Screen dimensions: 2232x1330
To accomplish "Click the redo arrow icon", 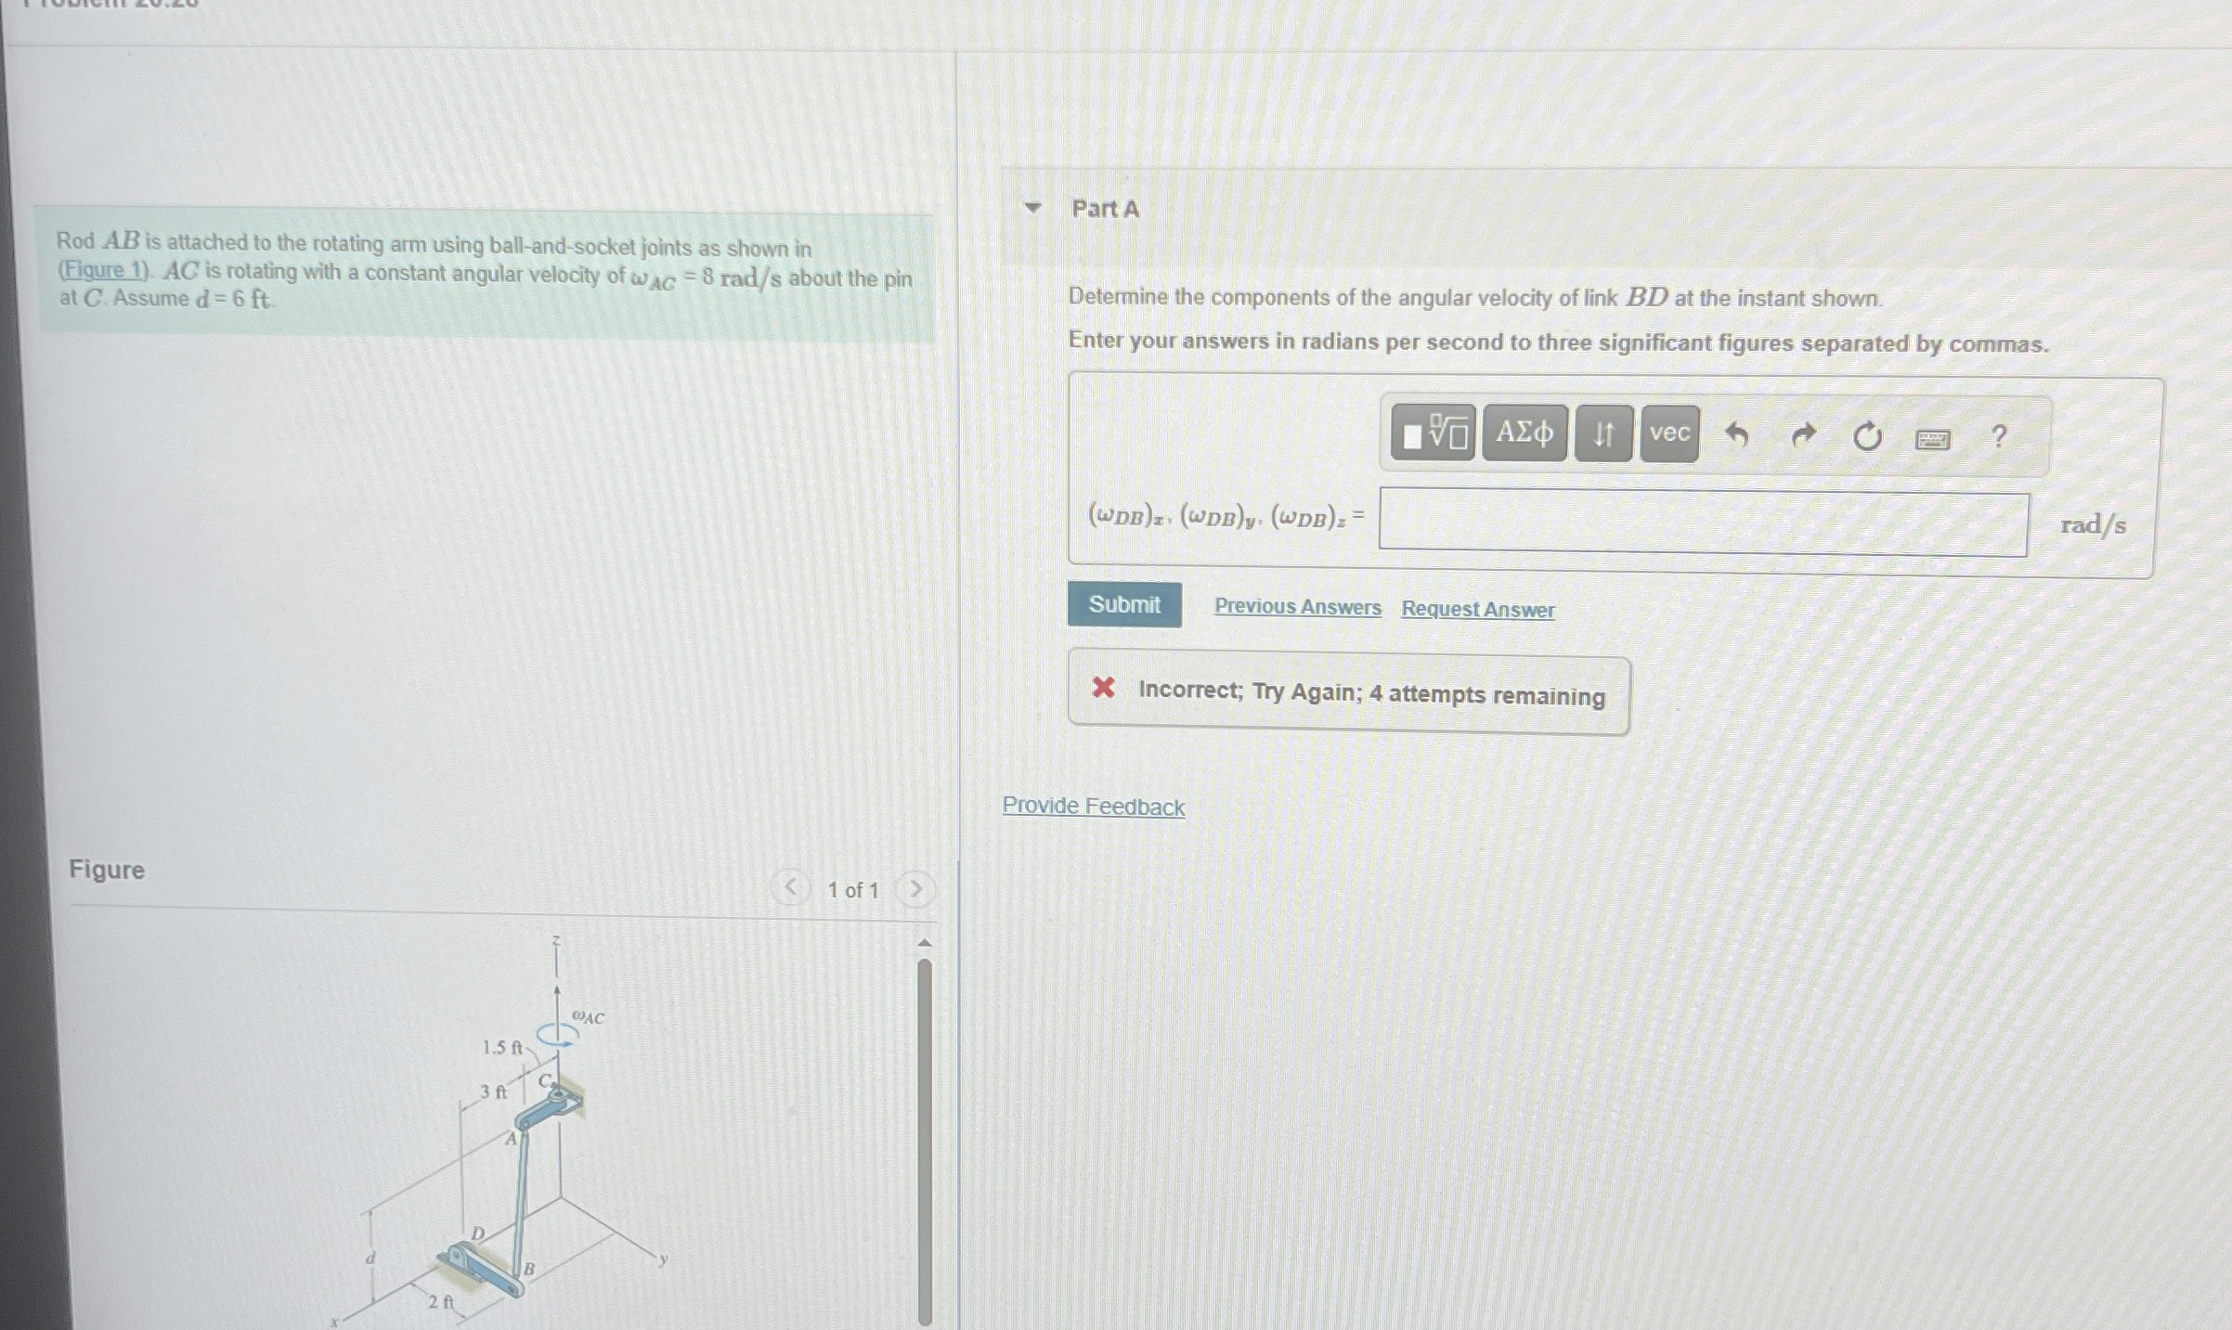I will tap(1802, 434).
